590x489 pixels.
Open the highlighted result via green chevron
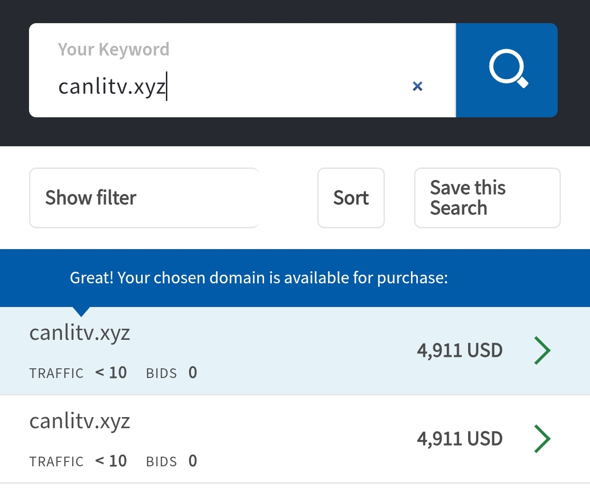point(542,350)
